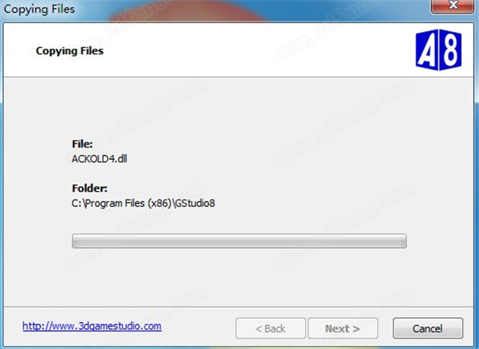Select the ACKOLD4.dll filename text
Viewport: 479px width, 349px height.
(x=99, y=159)
